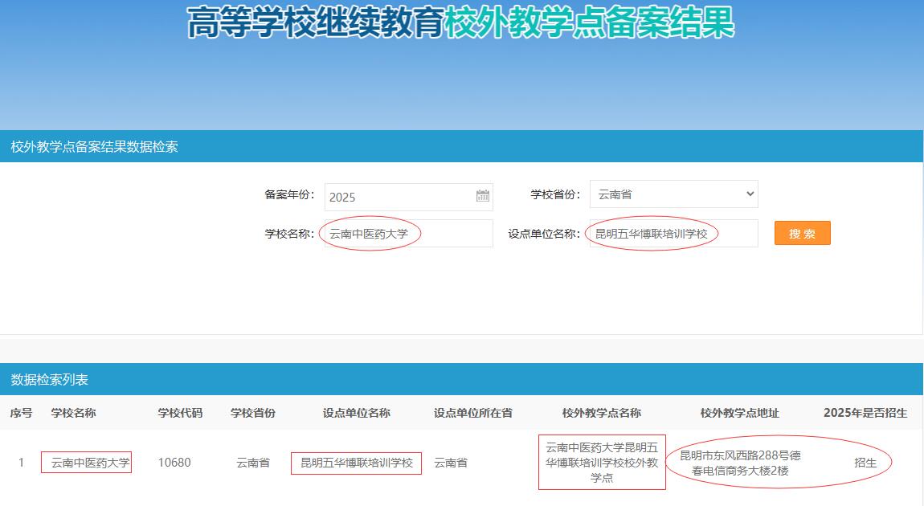Viewport: 924px width, 506px height.
Task: Click the 设点单位所在省 column header
Action: [x=472, y=413]
